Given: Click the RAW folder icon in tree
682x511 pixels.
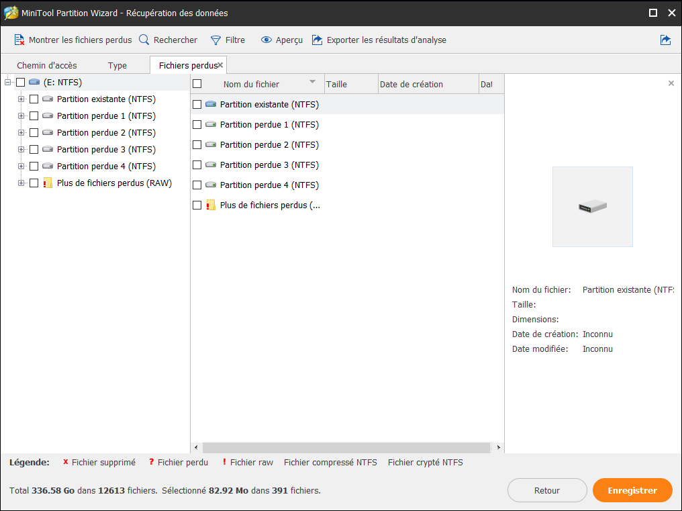Looking at the screenshot, I should pos(48,183).
